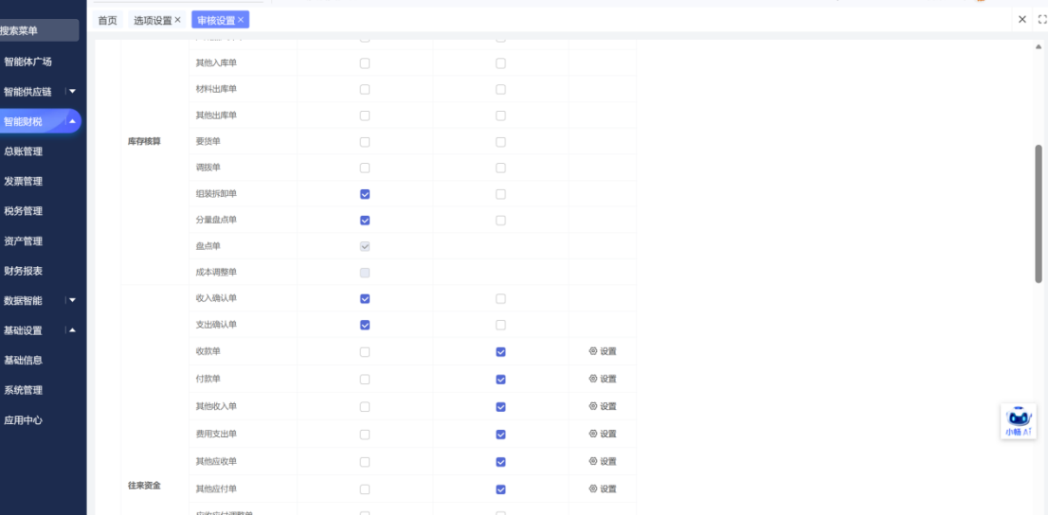Screen dimensions: 1049x515
Task: Click the large X beside the fullscreen icon
Action: click(x=1022, y=19)
